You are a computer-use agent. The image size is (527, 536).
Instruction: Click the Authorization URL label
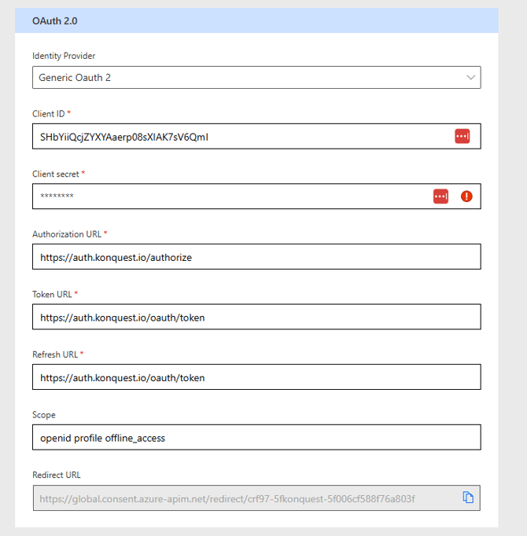[x=67, y=234]
